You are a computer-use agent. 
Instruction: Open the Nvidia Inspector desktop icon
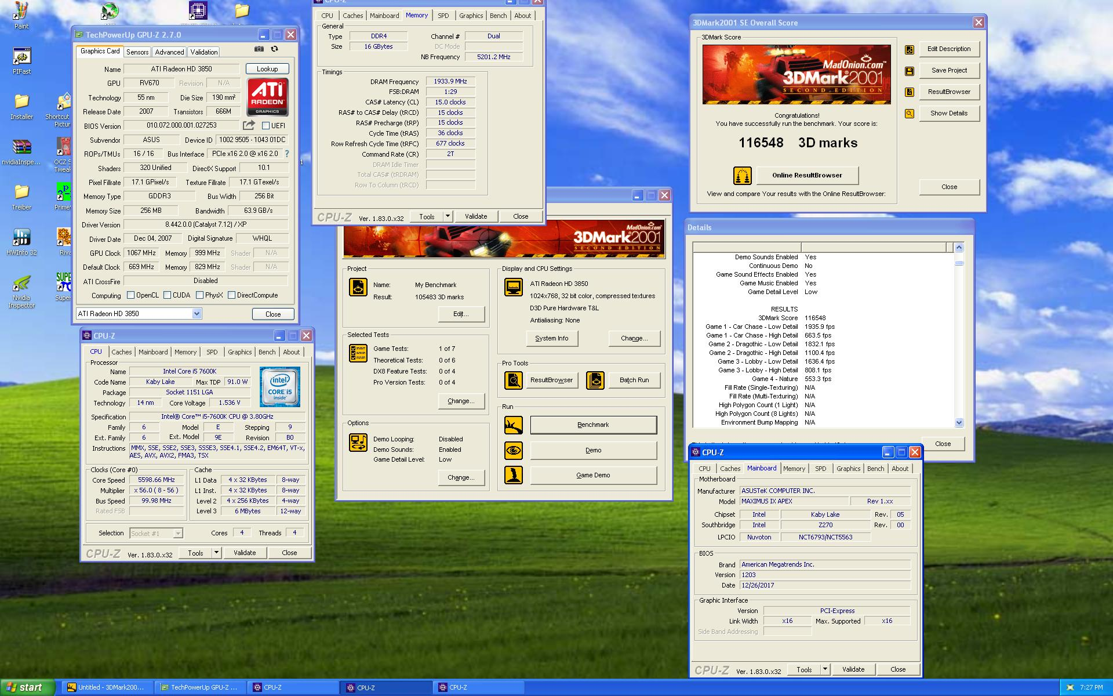click(21, 291)
